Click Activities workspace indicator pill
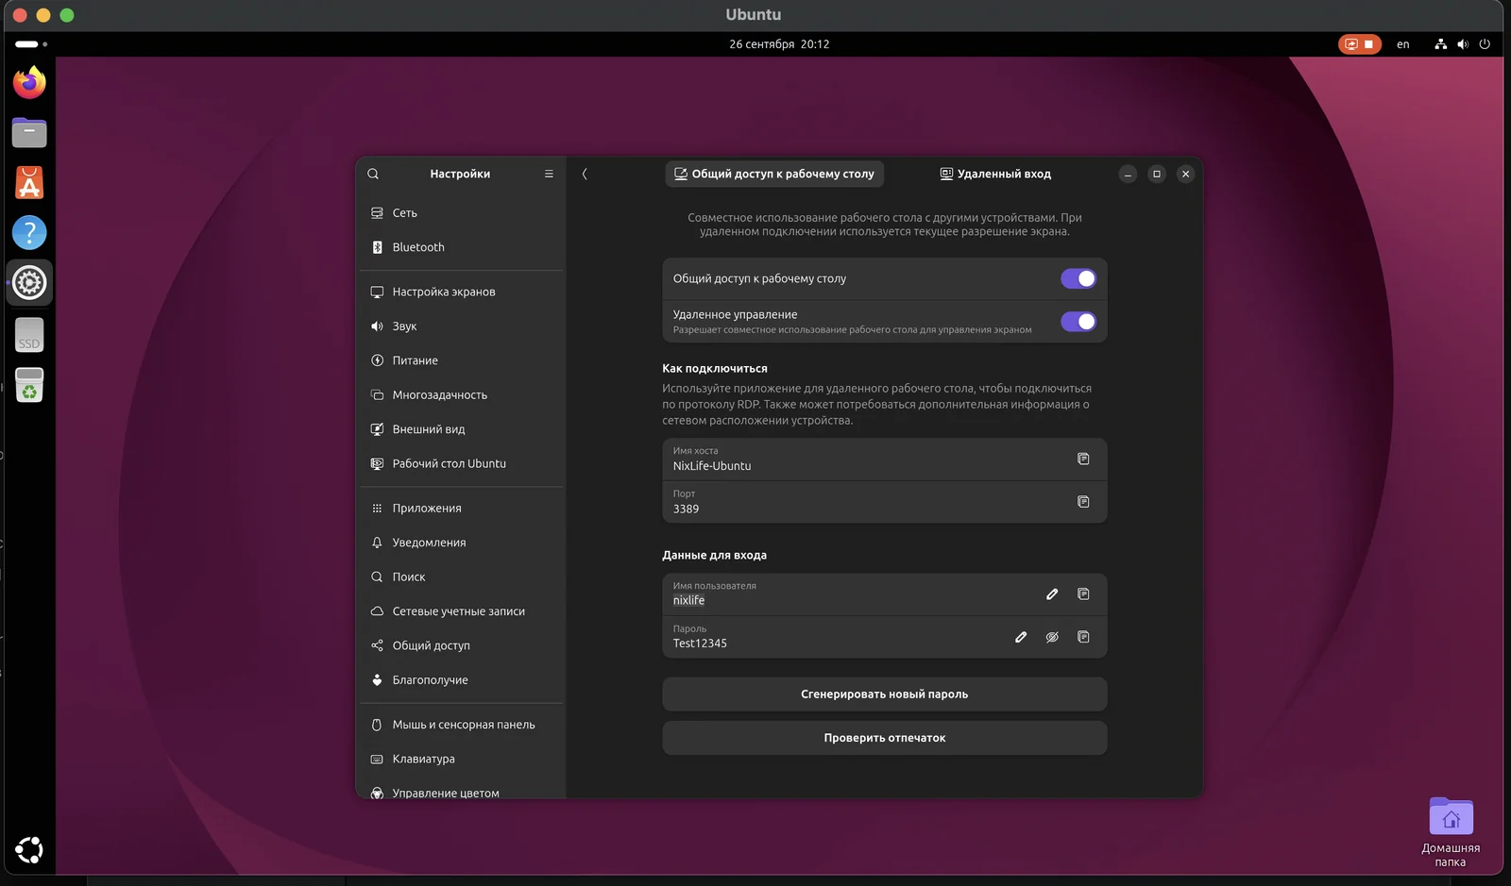 pos(30,44)
